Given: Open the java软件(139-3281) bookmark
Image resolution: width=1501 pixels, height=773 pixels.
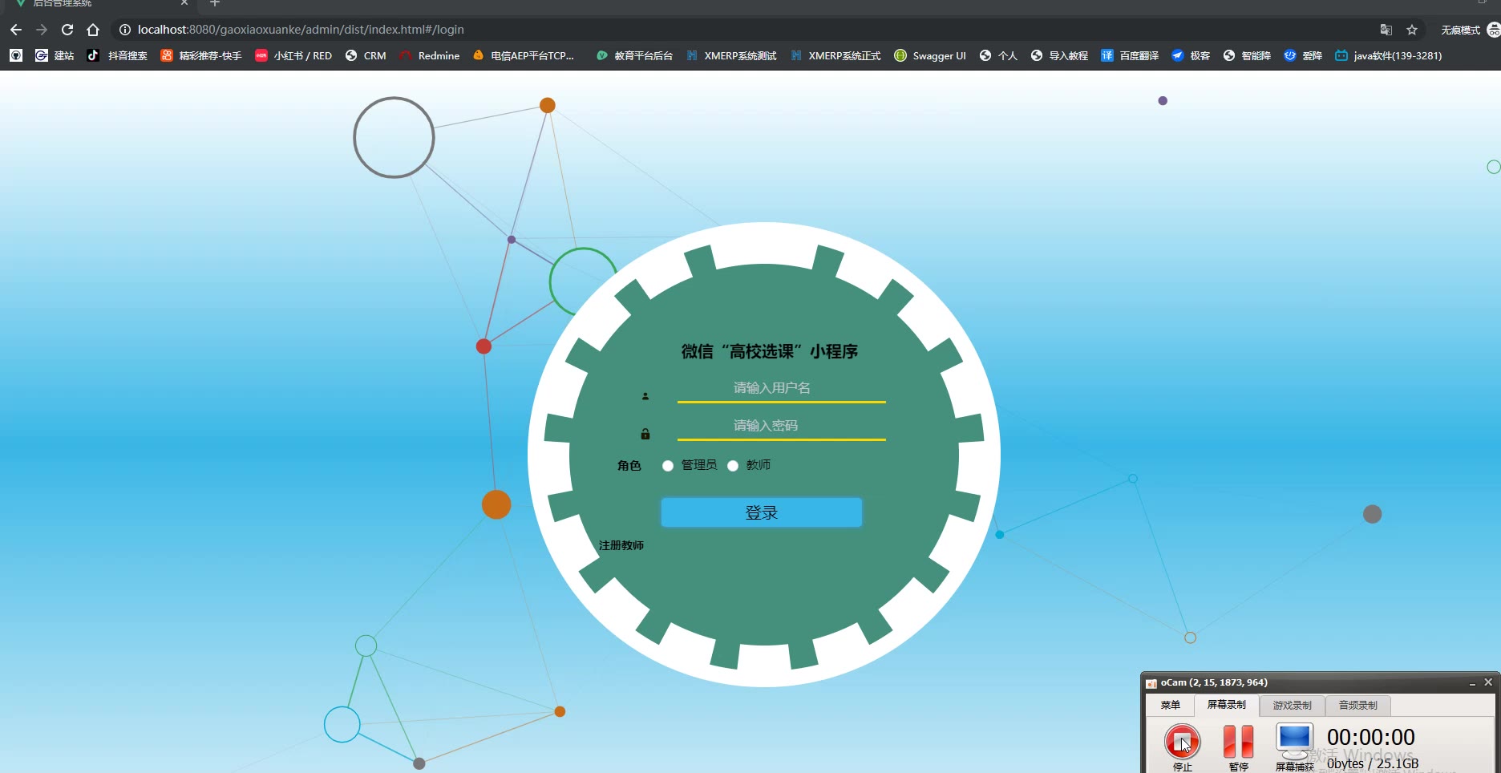Looking at the screenshot, I should coord(1388,55).
